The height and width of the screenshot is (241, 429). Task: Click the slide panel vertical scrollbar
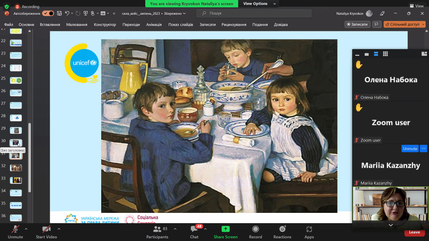coord(29,157)
